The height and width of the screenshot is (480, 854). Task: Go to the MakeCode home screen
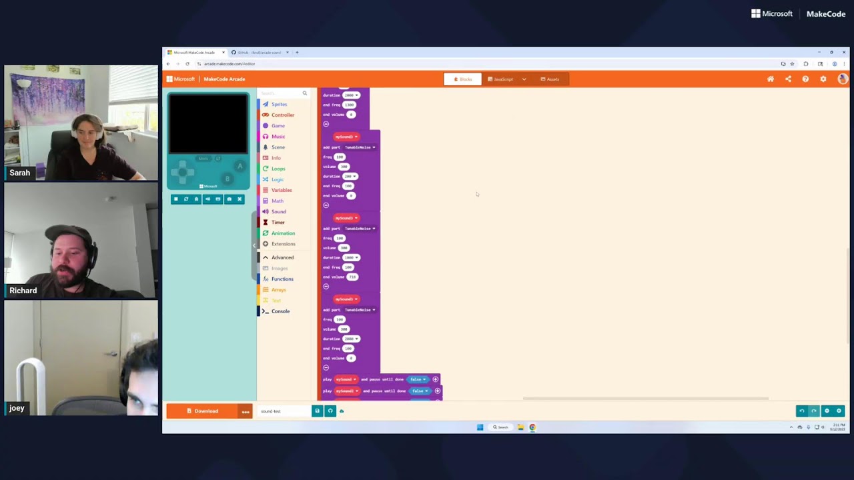[x=771, y=79]
